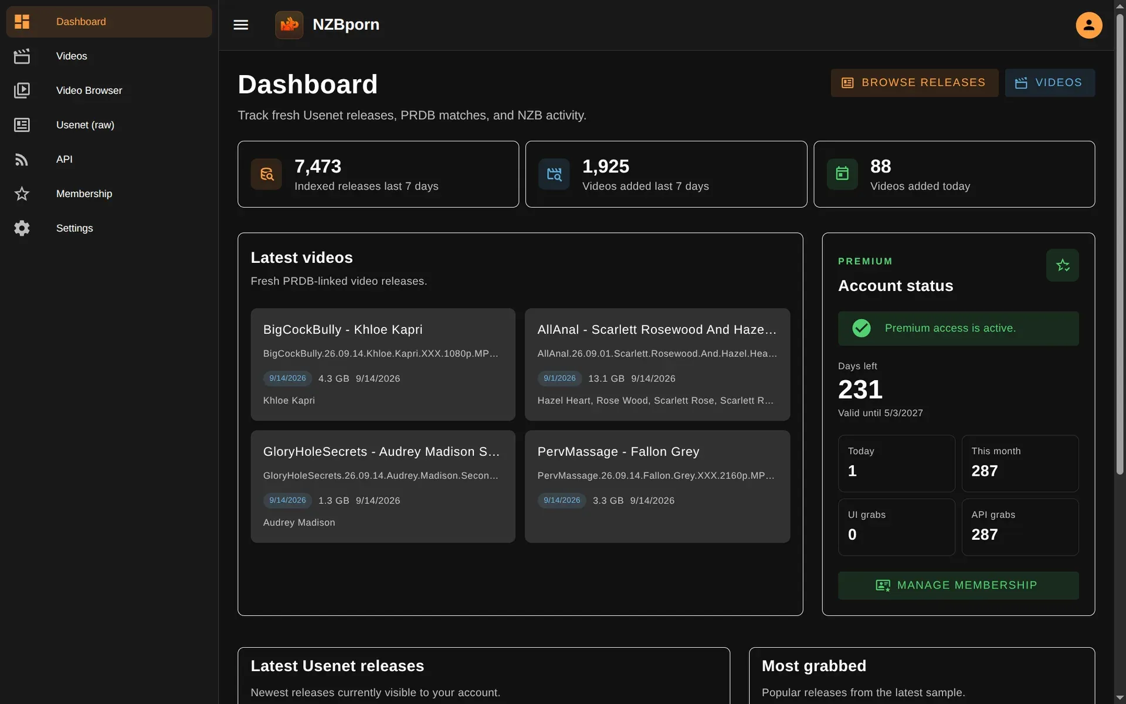Click the API grabs 287 tile
This screenshot has height=704, width=1126.
coord(1020,527)
